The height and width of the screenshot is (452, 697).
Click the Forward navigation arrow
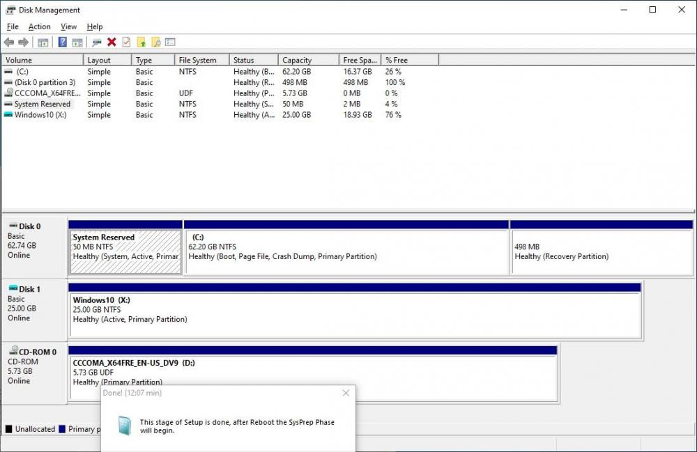click(x=22, y=42)
